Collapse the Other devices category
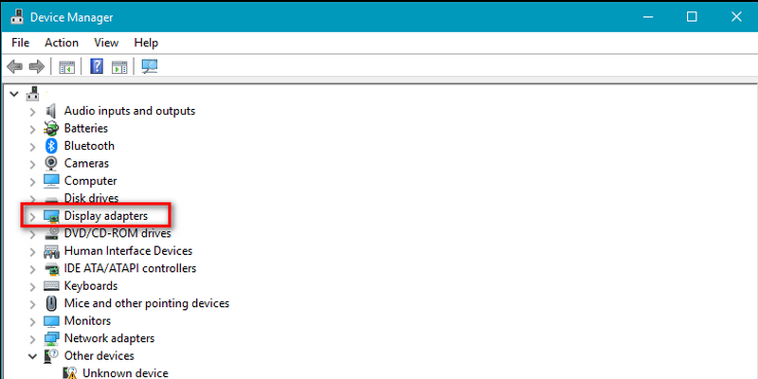Screen dimensions: 758x379 click(x=32, y=357)
